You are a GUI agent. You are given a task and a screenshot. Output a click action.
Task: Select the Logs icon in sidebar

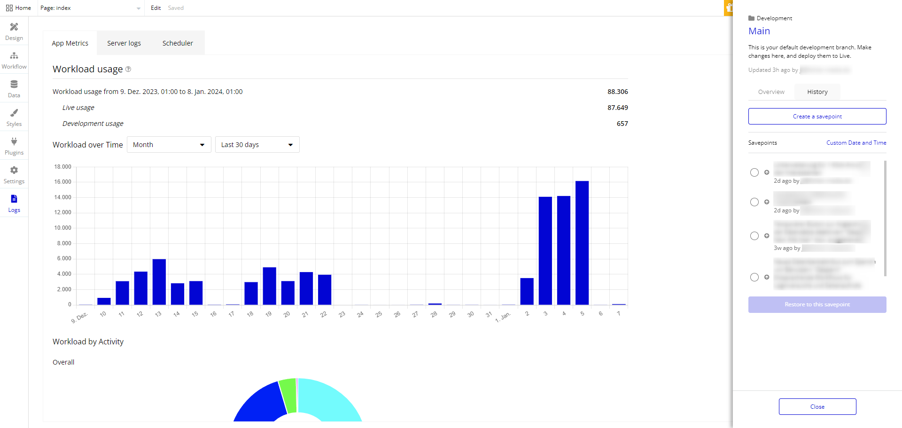click(14, 199)
